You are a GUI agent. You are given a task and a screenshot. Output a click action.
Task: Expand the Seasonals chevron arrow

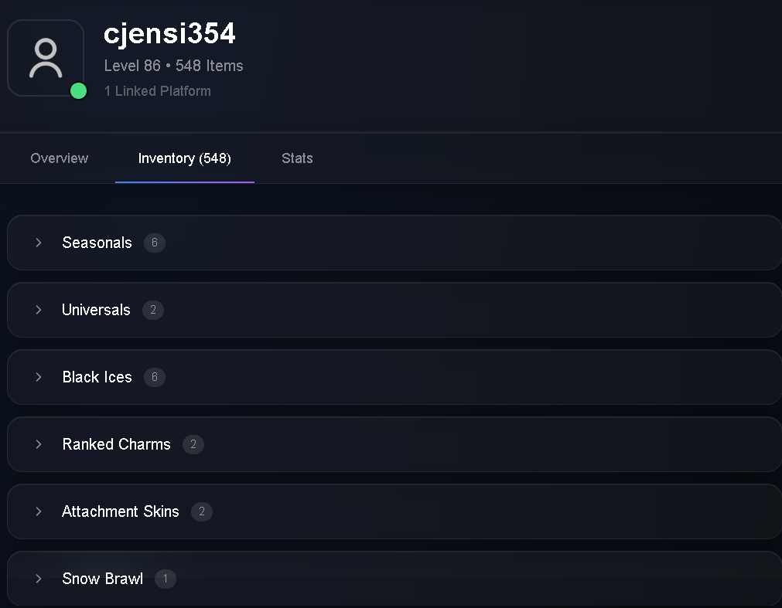click(x=39, y=243)
